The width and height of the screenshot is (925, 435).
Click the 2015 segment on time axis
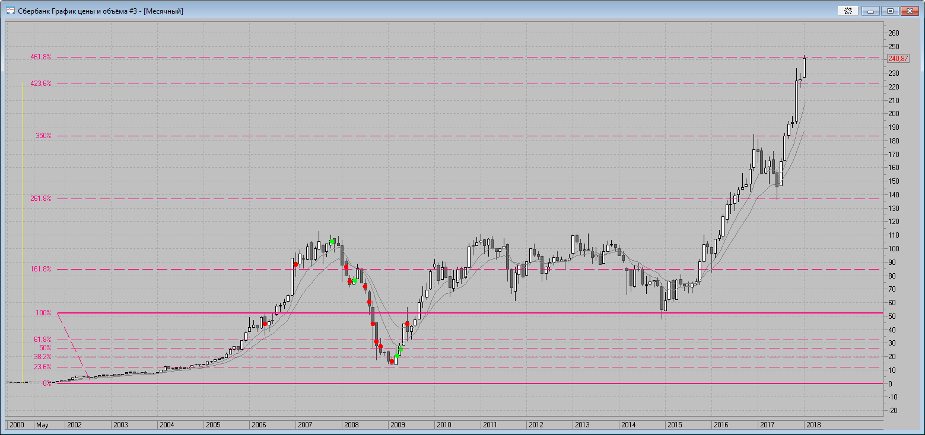point(689,425)
